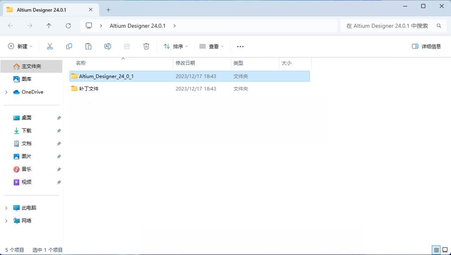Unpin 桌面 using its pin icon
This screenshot has width=451, height=255.
(x=59, y=118)
